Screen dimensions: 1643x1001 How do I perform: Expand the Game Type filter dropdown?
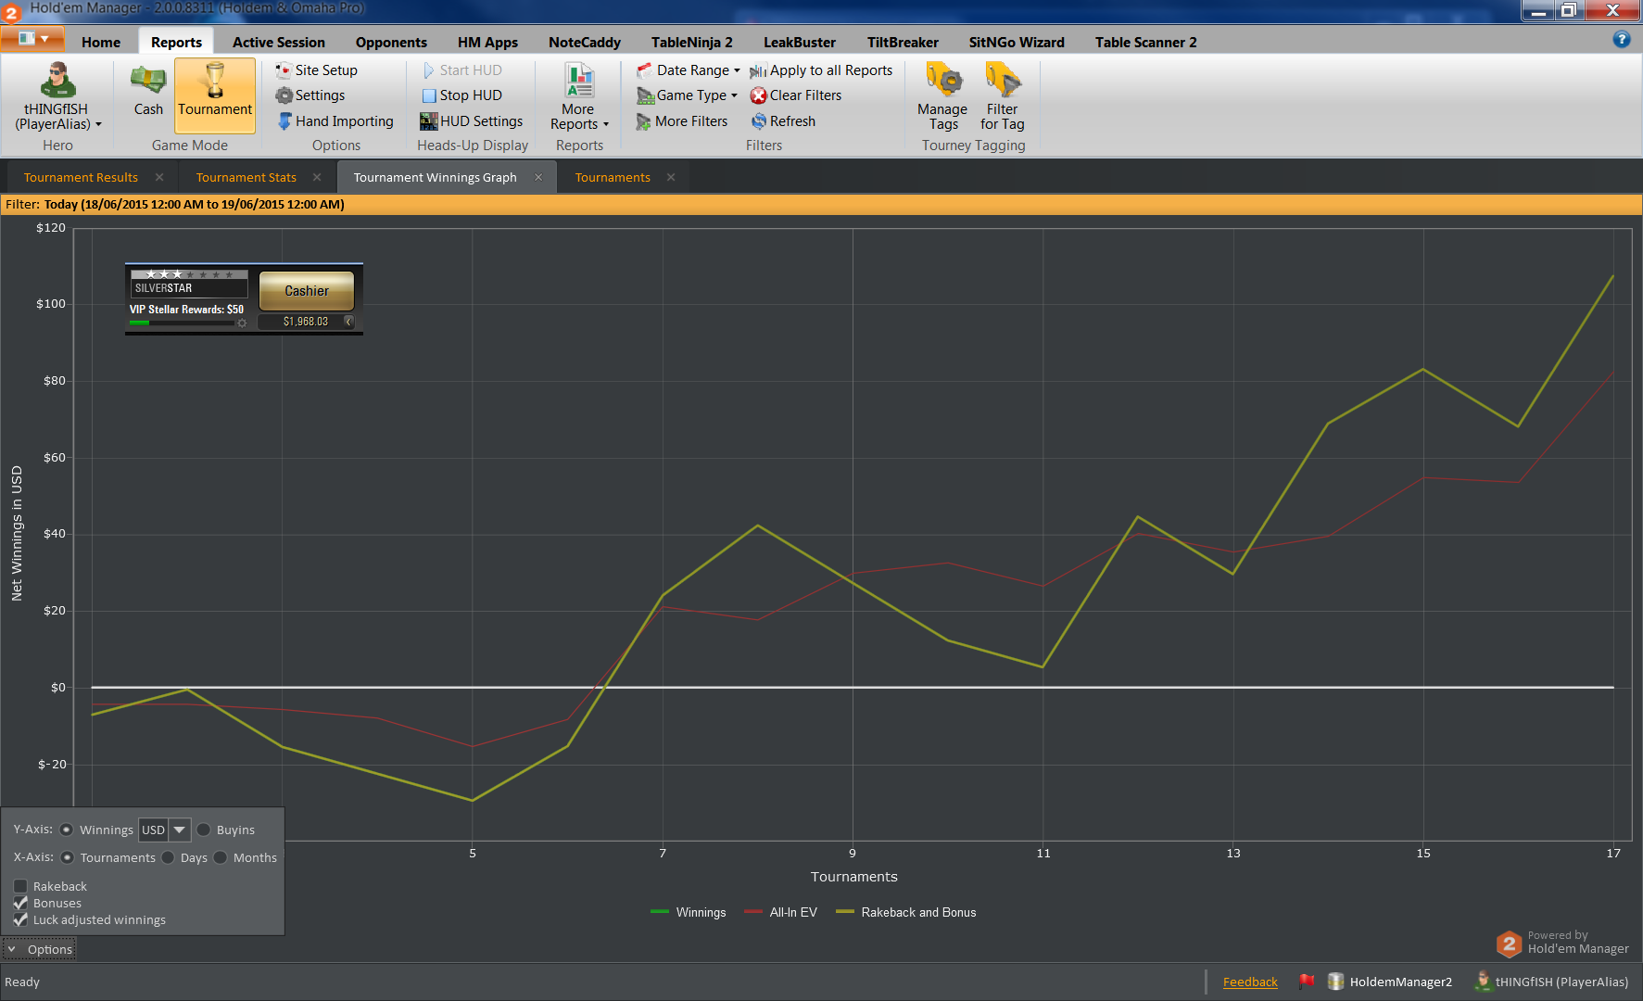734,95
